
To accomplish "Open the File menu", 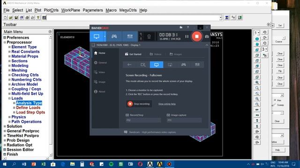I will click(7, 10).
